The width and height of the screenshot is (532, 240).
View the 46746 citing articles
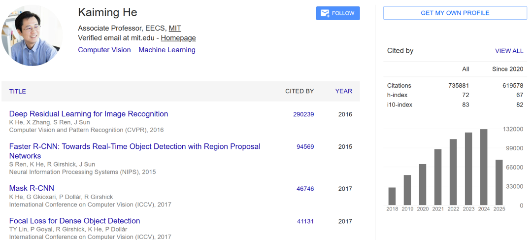point(305,189)
